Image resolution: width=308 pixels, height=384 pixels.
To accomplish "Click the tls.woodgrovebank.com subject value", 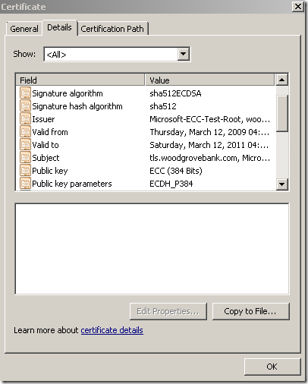I will click(210, 158).
